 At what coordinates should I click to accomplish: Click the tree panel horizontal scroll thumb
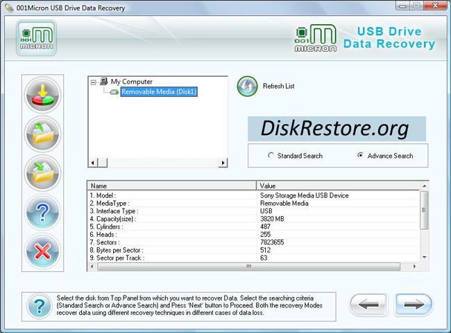[102, 163]
